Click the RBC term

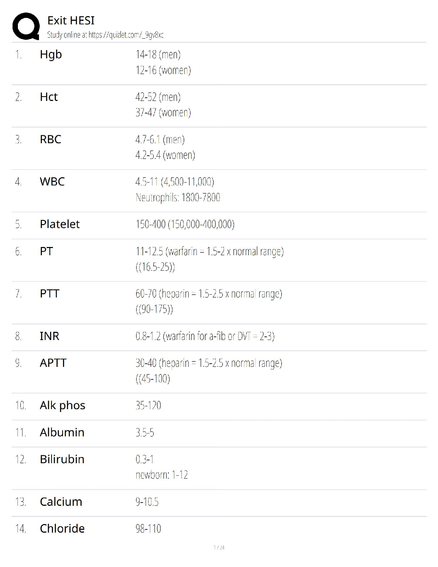click(x=50, y=139)
